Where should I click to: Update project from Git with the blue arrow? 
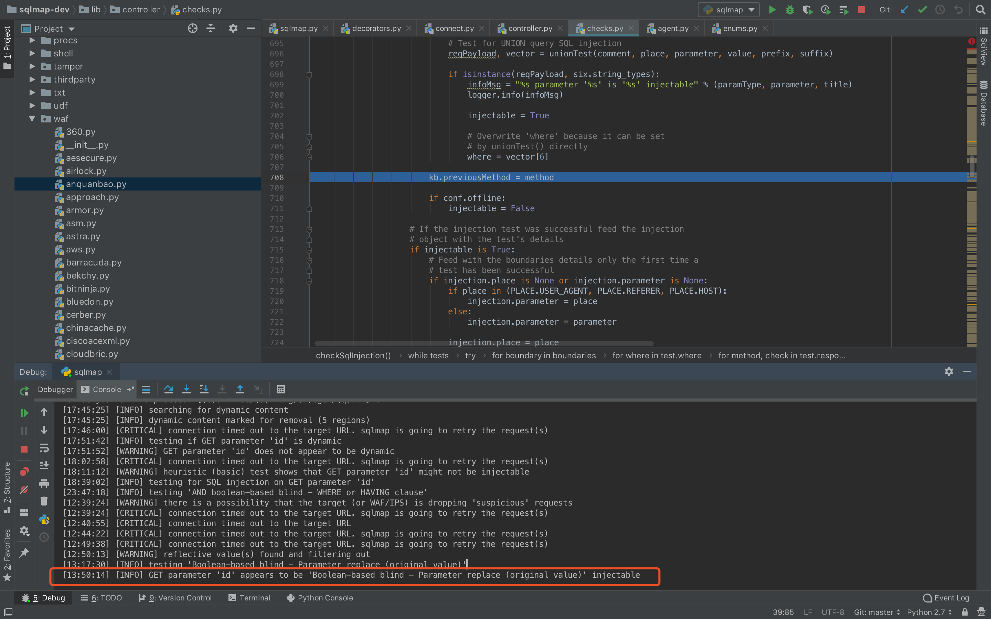tap(905, 9)
